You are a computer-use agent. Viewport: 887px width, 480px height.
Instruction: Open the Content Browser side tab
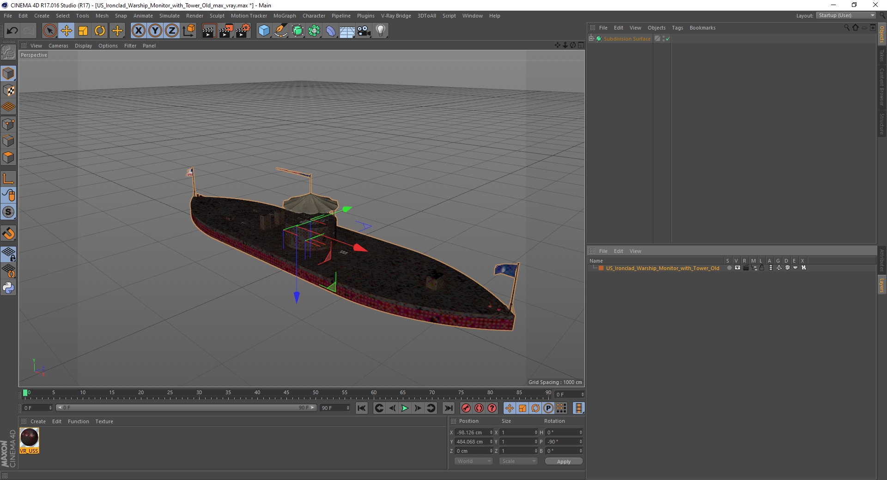coord(882,87)
